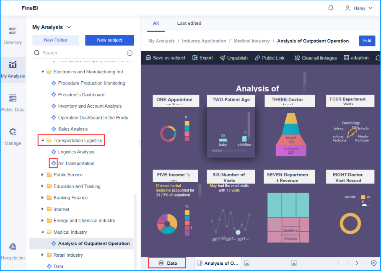Switch to the Last edited tab
The height and width of the screenshot is (271, 381).
[189, 23]
